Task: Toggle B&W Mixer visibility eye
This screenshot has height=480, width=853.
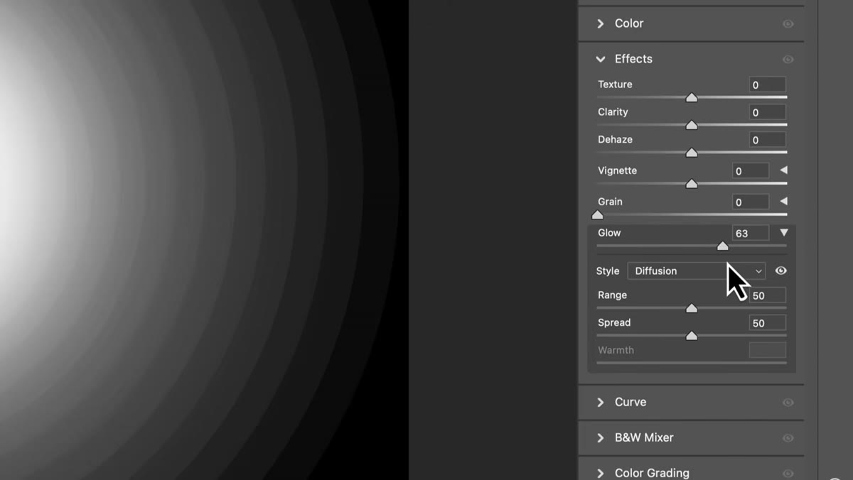Action: point(788,438)
